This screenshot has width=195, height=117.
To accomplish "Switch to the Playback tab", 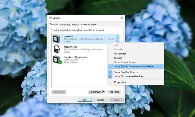I will [x=54, y=24].
